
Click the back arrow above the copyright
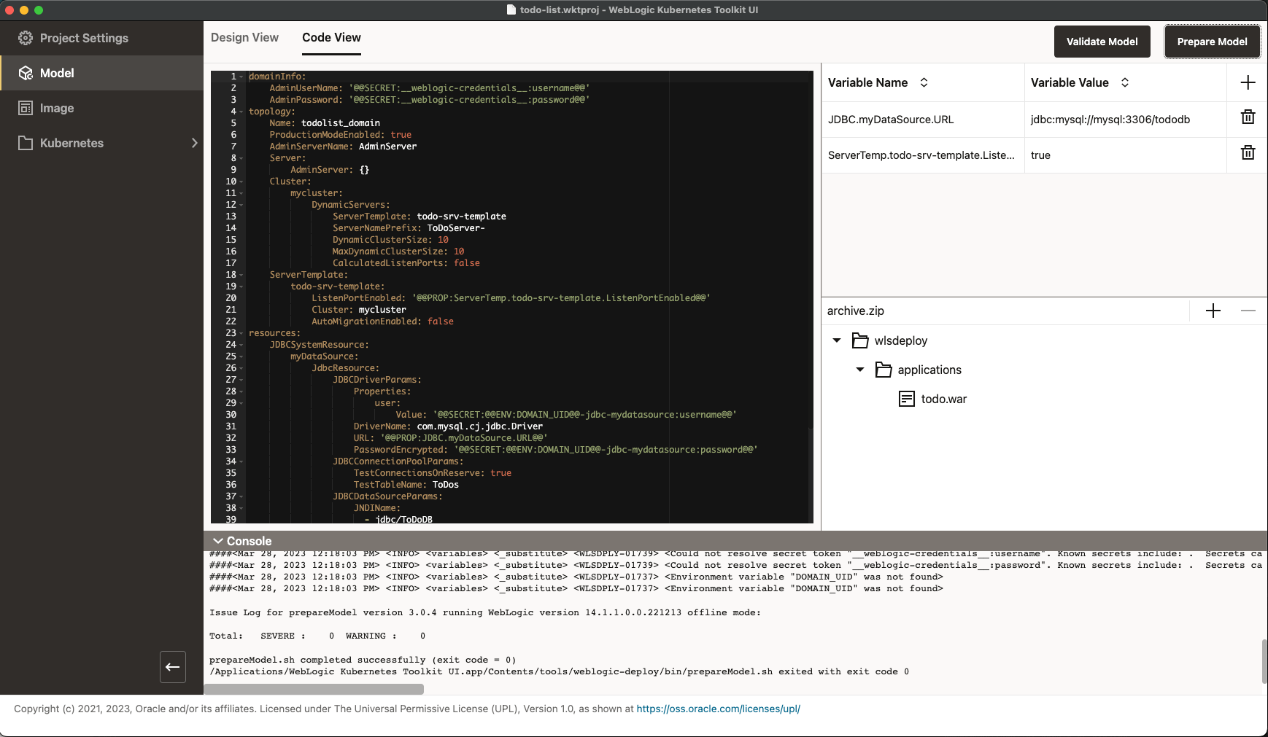172,667
